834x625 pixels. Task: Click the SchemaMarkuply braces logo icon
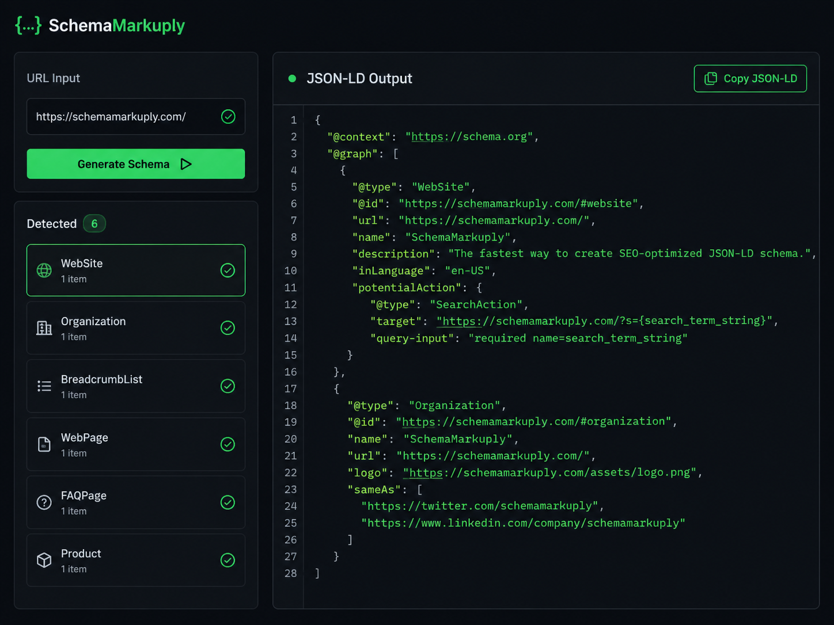pyautogui.click(x=28, y=25)
